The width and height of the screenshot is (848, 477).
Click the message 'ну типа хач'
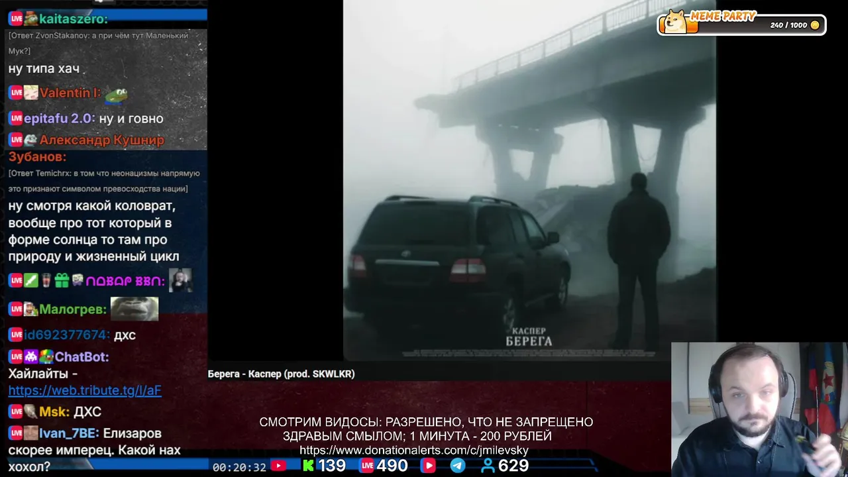44,68
